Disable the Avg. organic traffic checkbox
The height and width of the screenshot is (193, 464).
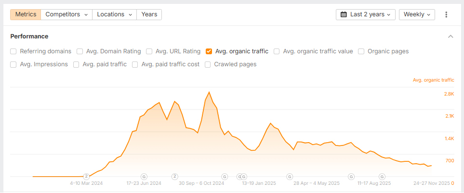[209, 51]
